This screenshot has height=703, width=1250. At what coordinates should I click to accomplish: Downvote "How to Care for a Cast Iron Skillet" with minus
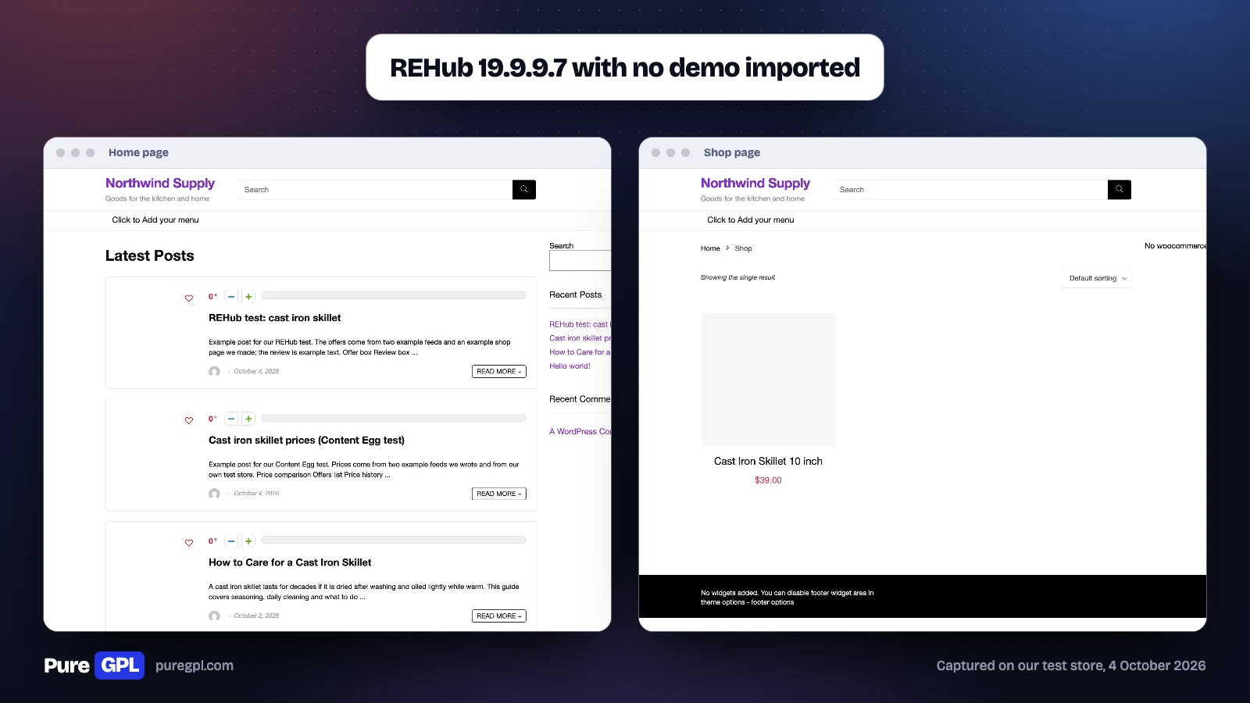(231, 541)
